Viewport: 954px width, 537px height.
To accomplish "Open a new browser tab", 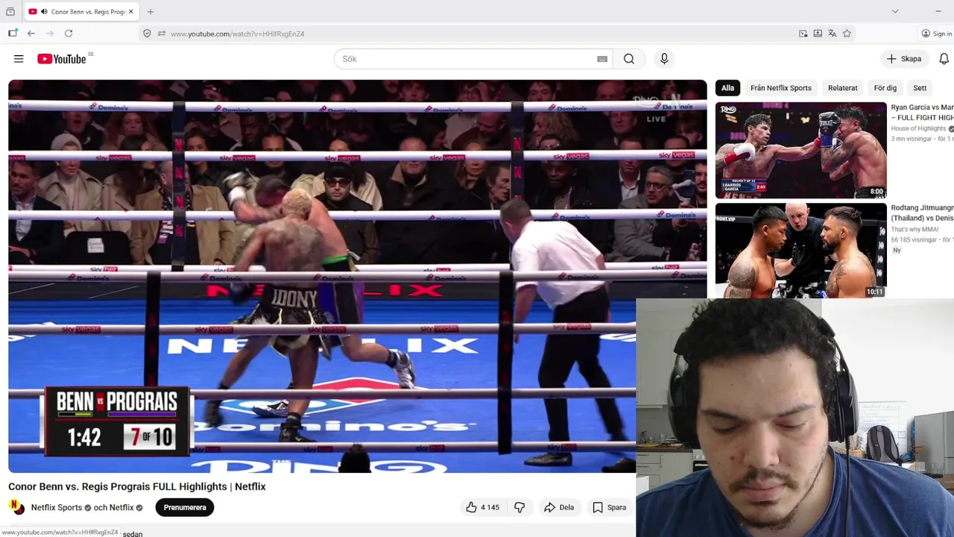I will (151, 12).
